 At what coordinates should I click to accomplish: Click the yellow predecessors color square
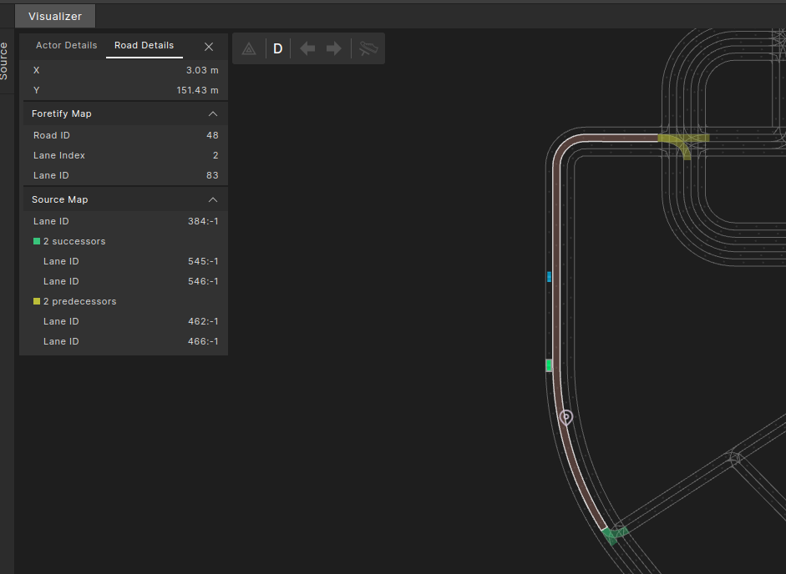pos(37,301)
